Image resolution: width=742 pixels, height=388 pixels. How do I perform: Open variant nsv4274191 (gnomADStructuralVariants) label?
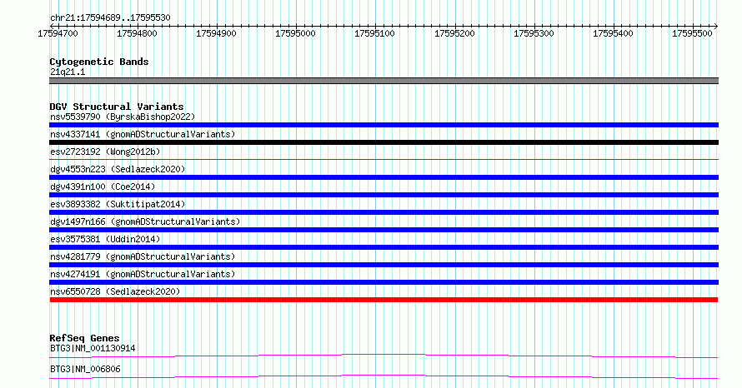[143, 274]
